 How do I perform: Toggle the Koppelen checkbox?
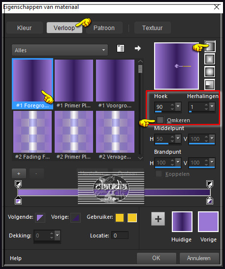159,174
